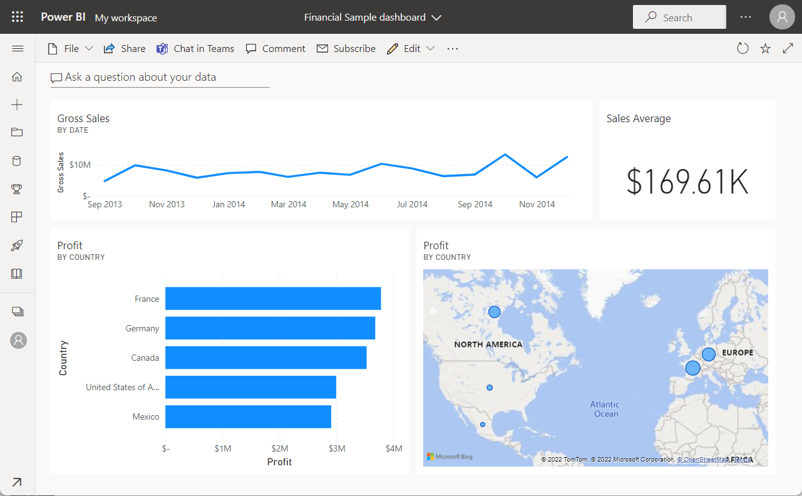Toggle favorite with the star icon

point(765,48)
